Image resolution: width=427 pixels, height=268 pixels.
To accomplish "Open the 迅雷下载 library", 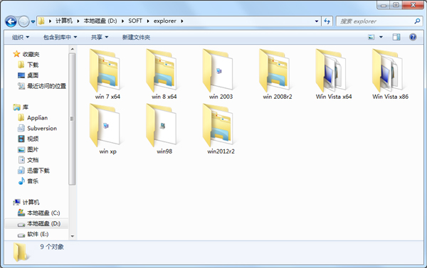I will (x=33, y=171).
